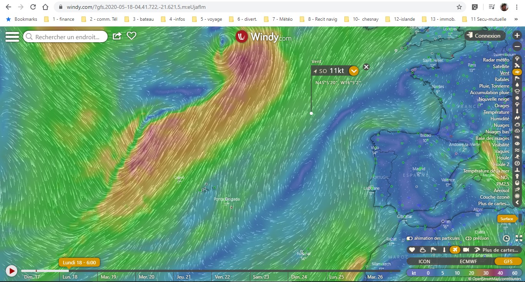525x282 pixels.
Task: Zoom out the map with minus button
Action: tap(517, 46)
